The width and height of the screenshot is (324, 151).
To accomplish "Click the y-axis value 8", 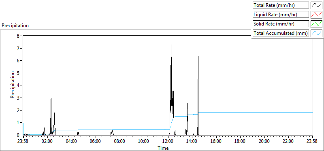I will click(18, 36).
